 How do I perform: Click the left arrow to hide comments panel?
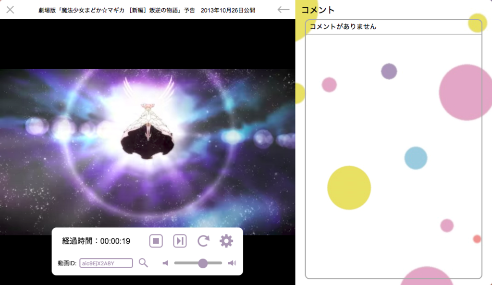coord(283,10)
